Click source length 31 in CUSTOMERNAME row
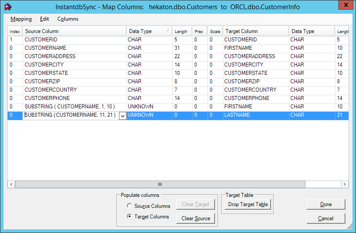Image resolution: width=356 pixels, height=233 pixels. 182,48
